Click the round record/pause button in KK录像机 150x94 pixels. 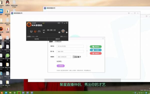click(x=63, y=31)
